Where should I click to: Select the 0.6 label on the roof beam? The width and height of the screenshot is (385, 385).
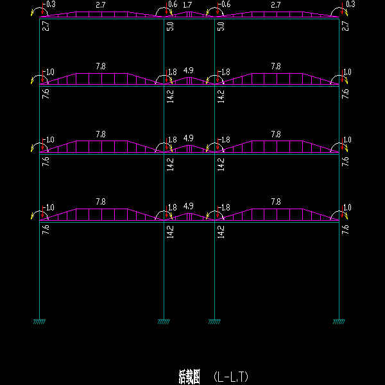172,4
